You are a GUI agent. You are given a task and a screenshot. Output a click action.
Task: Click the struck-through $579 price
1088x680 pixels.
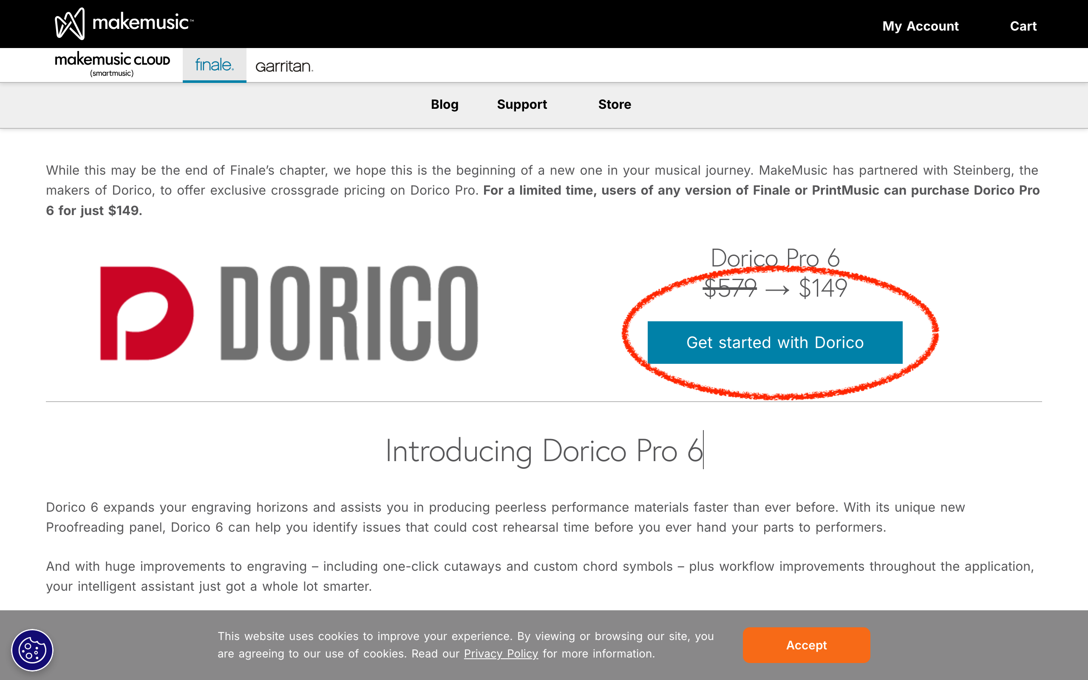point(730,288)
